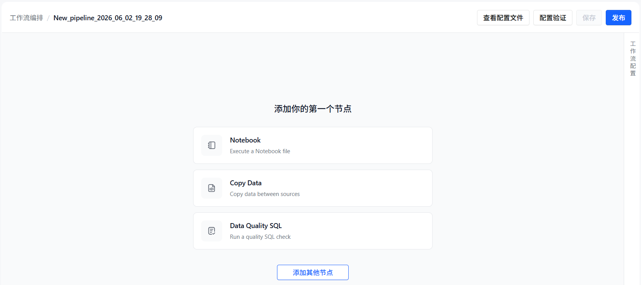Open 查看配置文件 to view the config file
The height and width of the screenshot is (285, 641).
503,18
